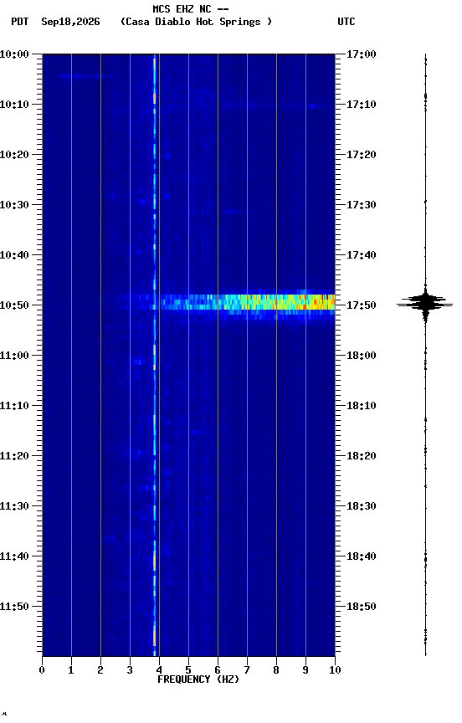This screenshot has height=723, width=462.
Task: Click the '10' frequency axis label
Action: coord(335,670)
